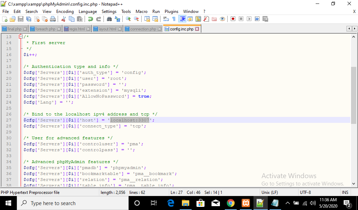
Task: Create a new file with toolbar icon
Action: (x=5, y=19)
